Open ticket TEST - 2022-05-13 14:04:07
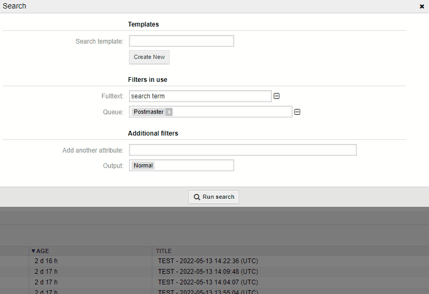The width and height of the screenshot is (429, 294). [208, 282]
